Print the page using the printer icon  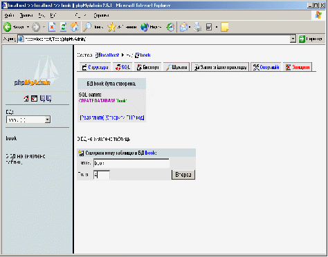click(x=198, y=27)
